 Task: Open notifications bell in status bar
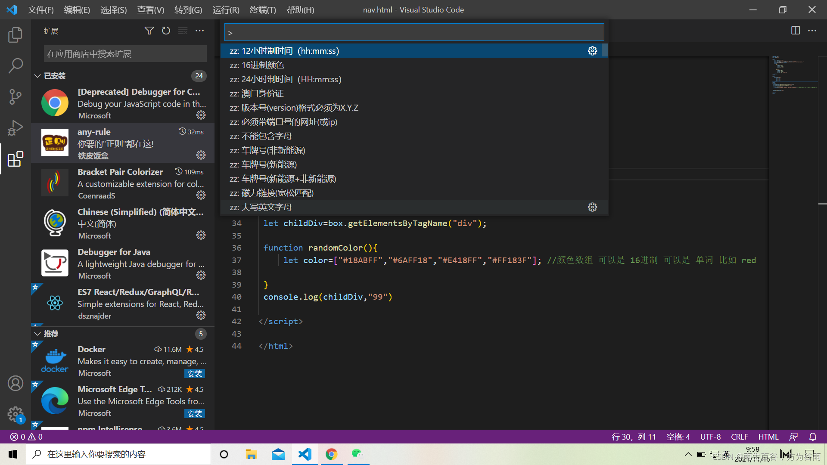[813, 437]
